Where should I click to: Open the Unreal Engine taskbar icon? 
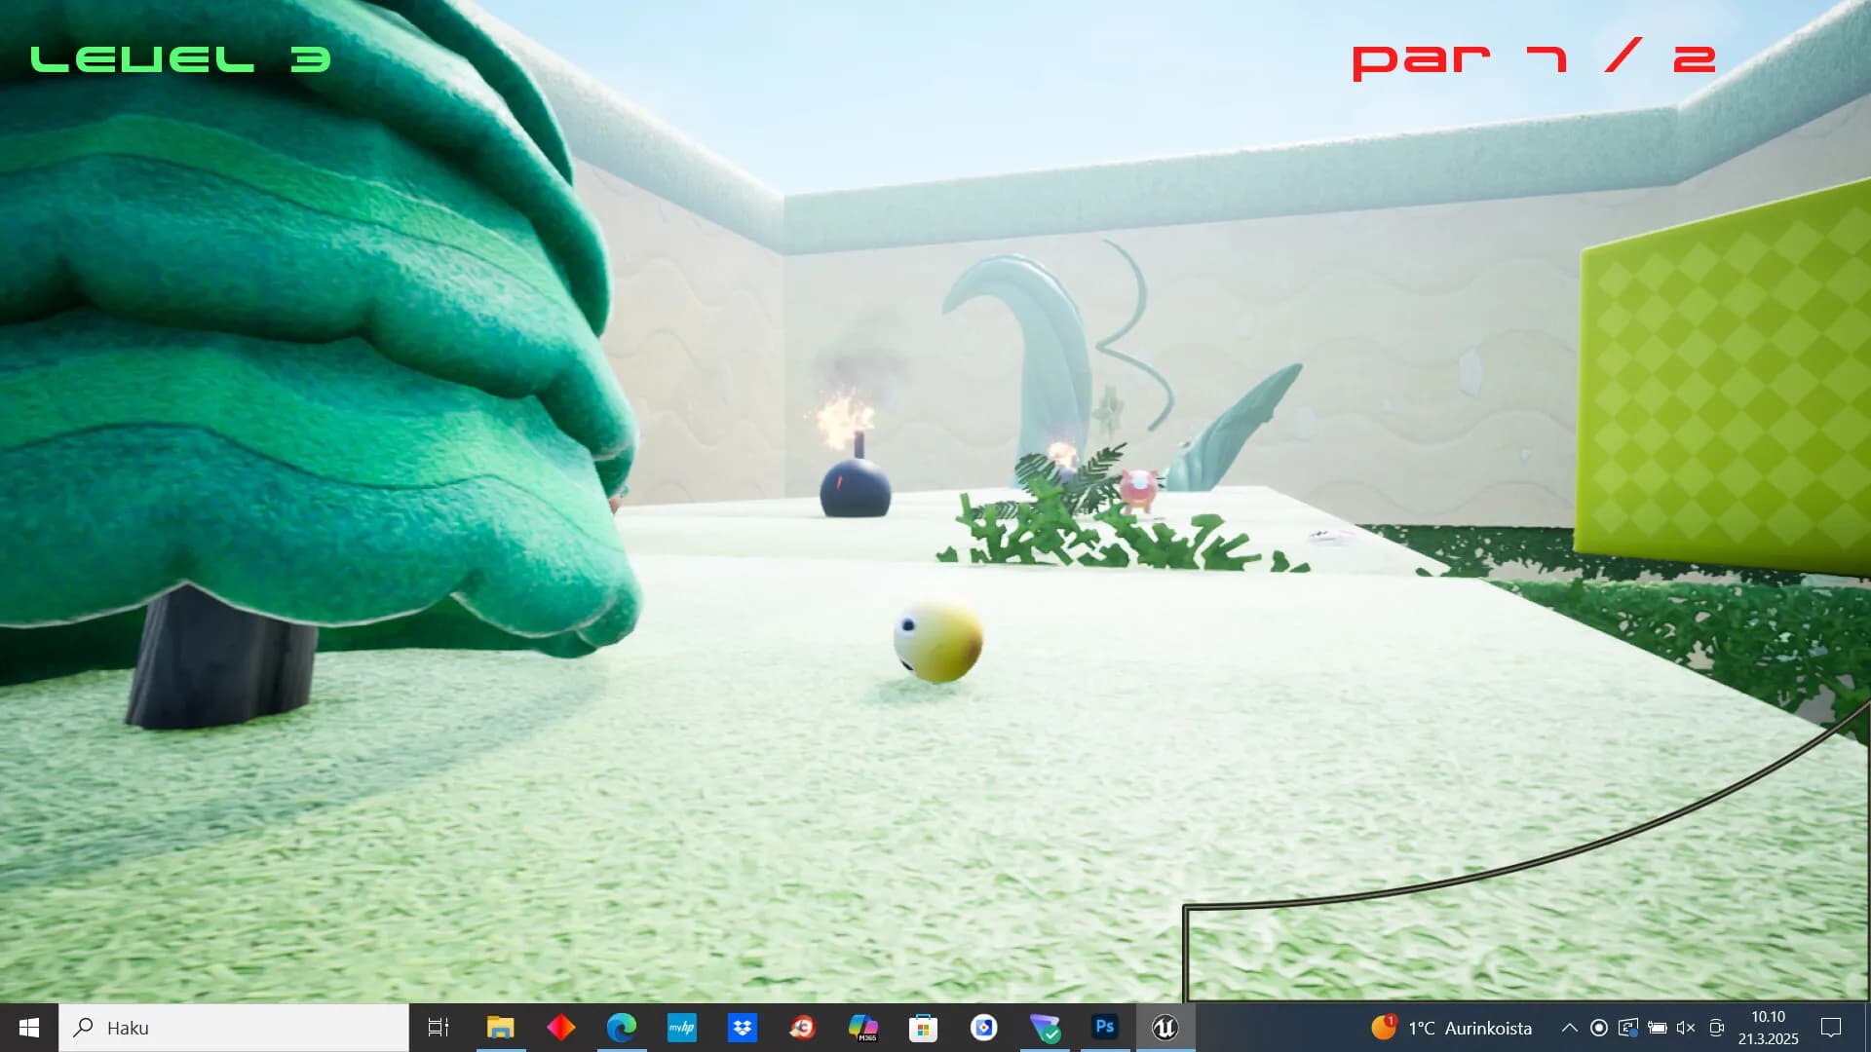(x=1165, y=1028)
